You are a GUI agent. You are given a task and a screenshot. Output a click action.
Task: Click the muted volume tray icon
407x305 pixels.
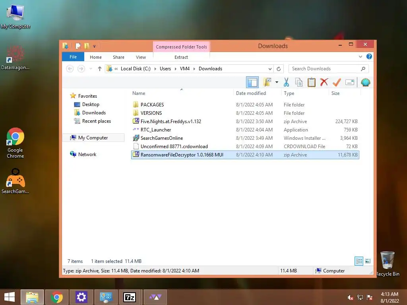(x=351, y=297)
